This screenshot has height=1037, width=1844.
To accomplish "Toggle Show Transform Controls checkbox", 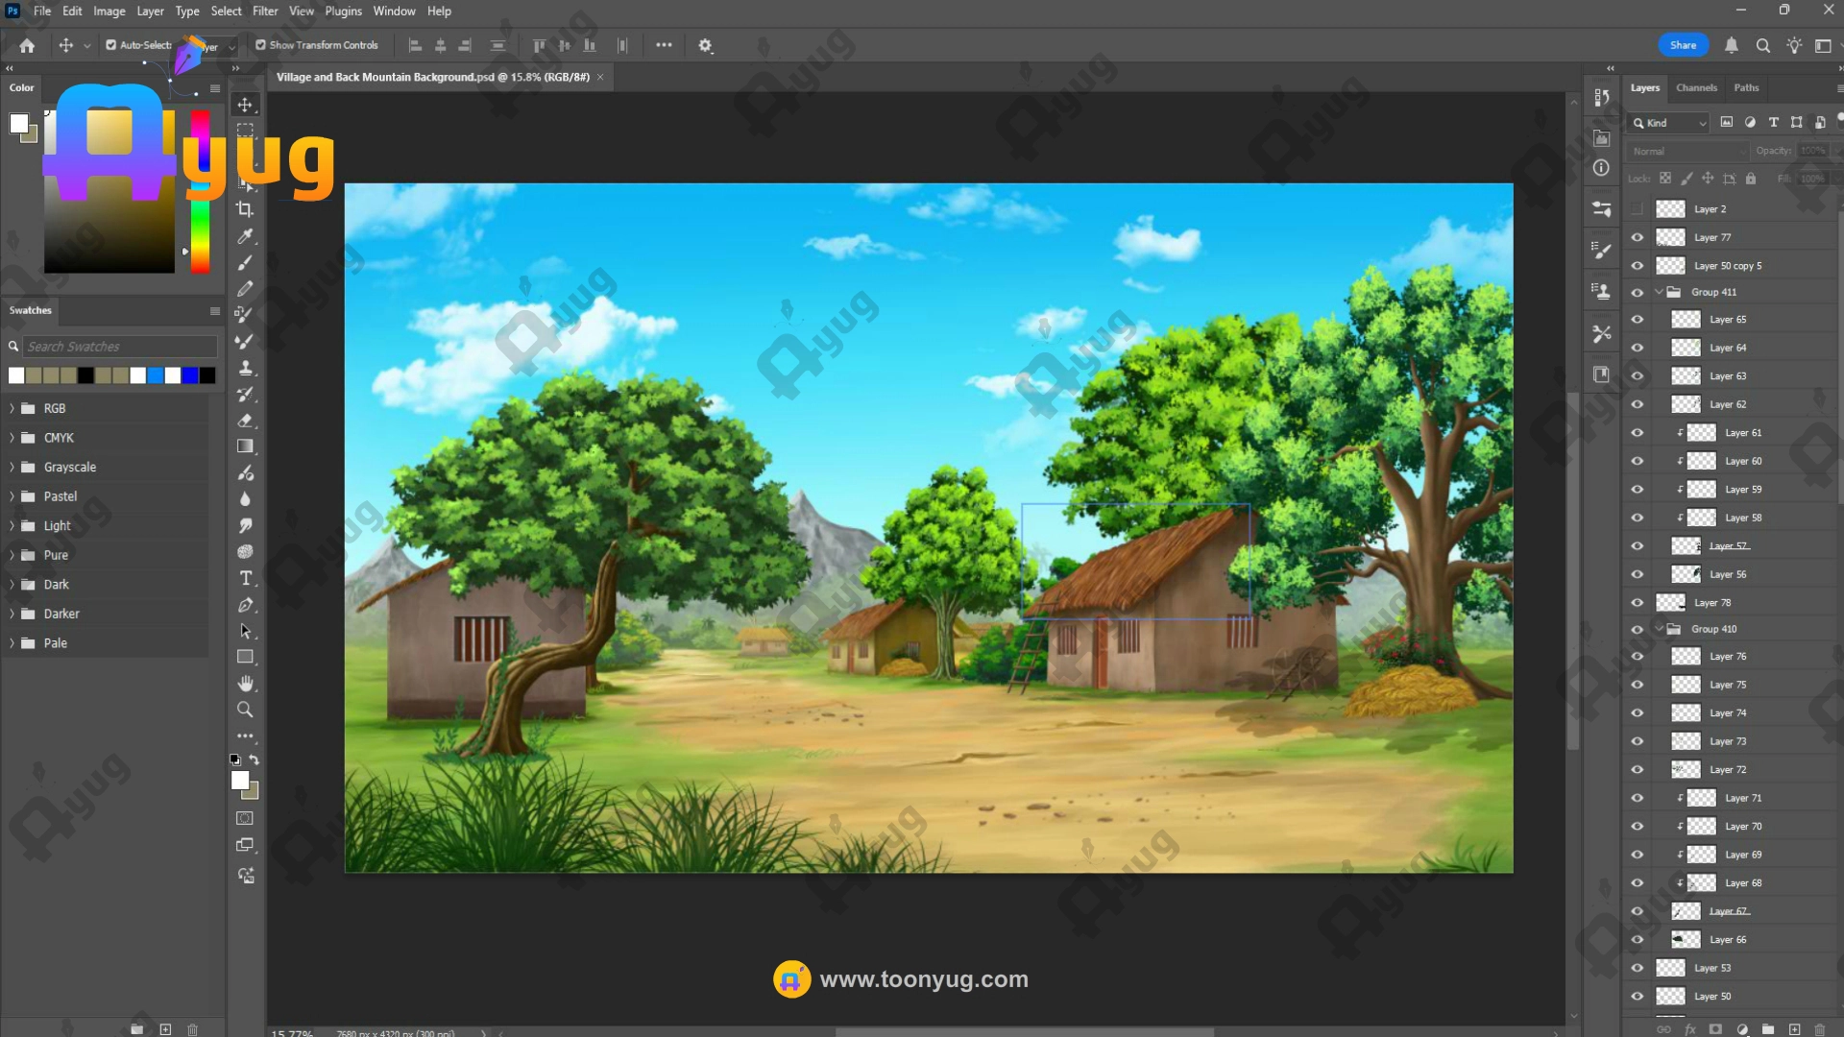I will [260, 45].
